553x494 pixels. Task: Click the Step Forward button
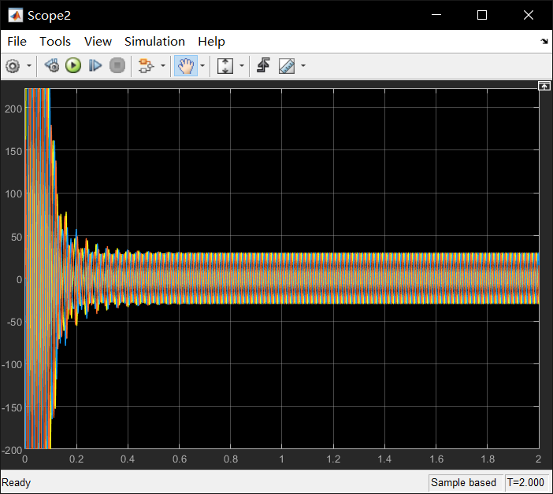coord(95,66)
